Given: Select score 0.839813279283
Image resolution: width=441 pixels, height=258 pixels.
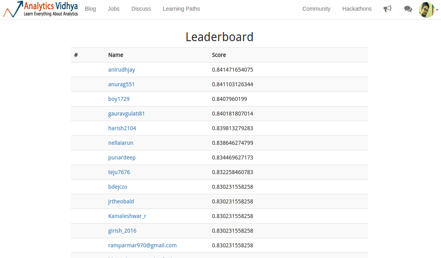Looking at the screenshot, I should pyautogui.click(x=233, y=128).
